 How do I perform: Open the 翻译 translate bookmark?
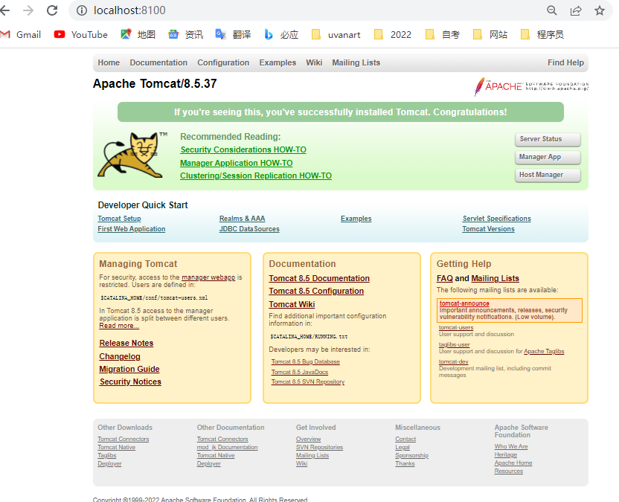point(233,35)
